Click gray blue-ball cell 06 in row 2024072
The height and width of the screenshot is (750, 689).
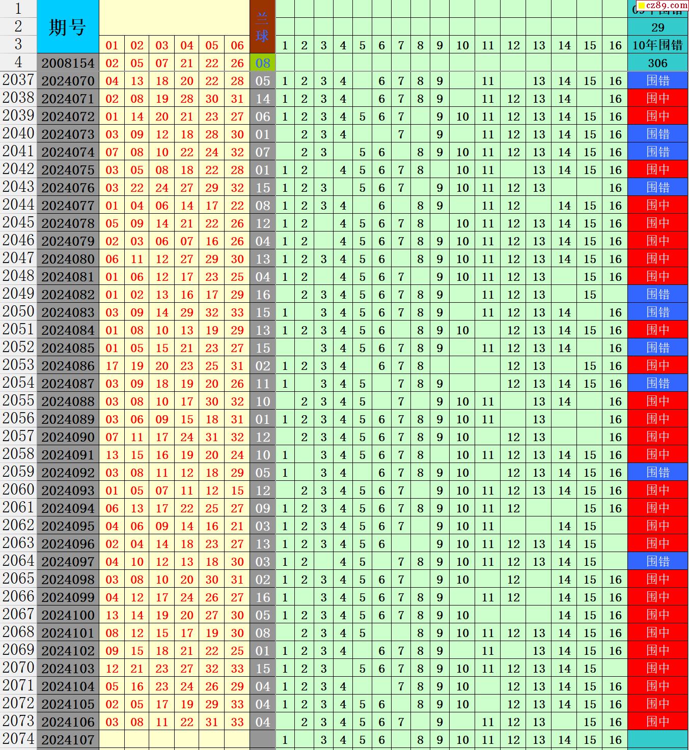262,117
